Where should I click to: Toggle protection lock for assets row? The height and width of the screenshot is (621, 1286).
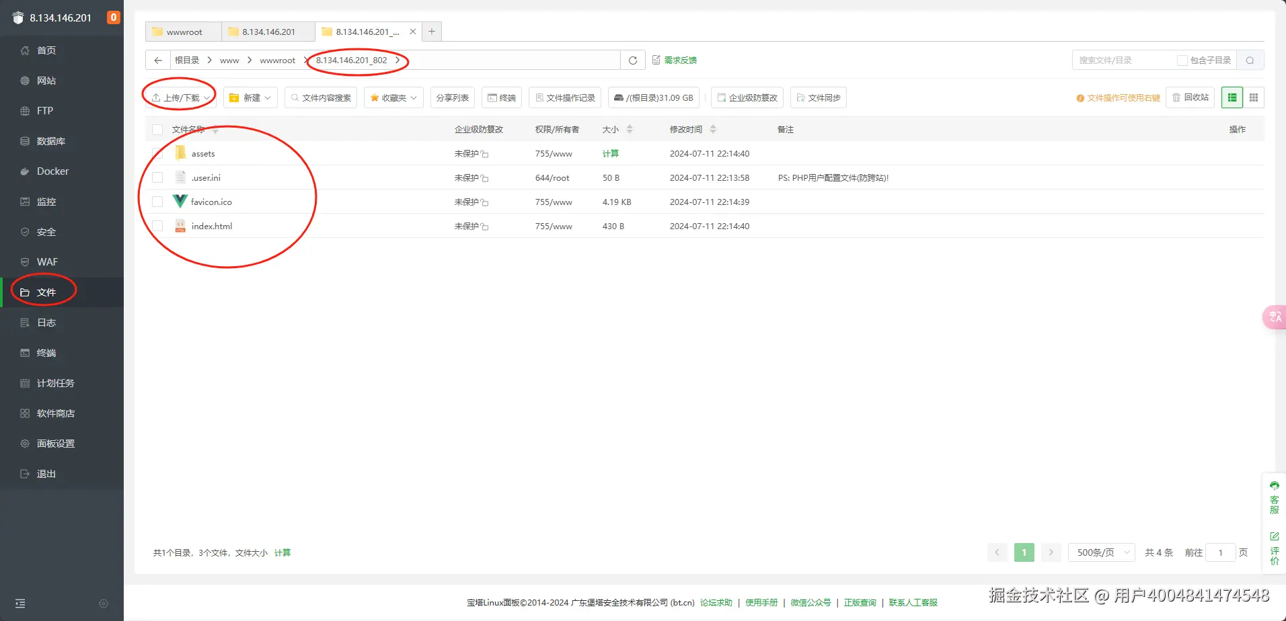tap(485, 154)
